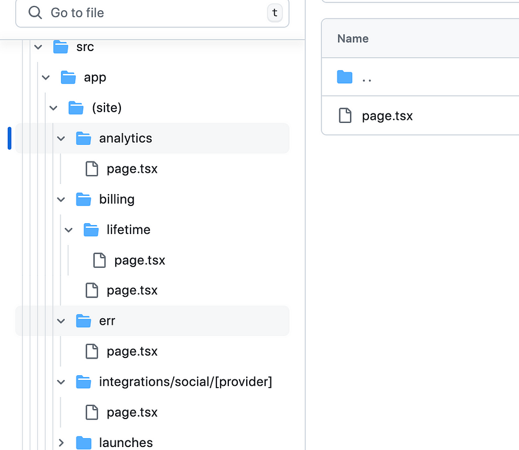
Task: Open page.tsx under integrations/social/[provider]
Action: point(132,413)
